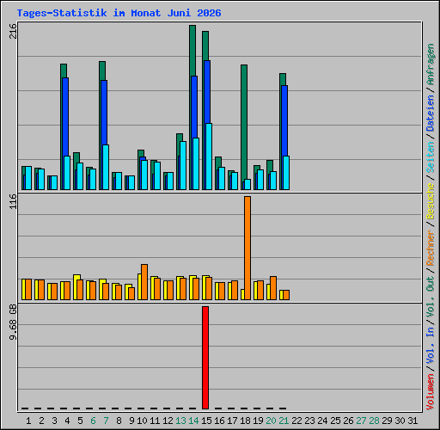The height and width of the screenshot is (430, 440).
Task: Click the 'Dateien' legend label
Action: point(431,113)
